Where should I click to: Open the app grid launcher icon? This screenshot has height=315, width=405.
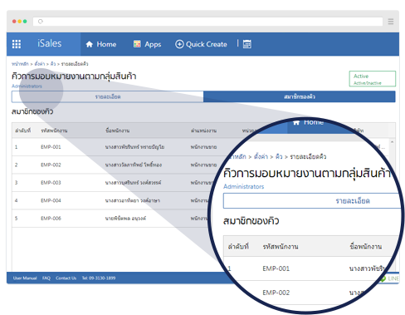click(17, 44)
